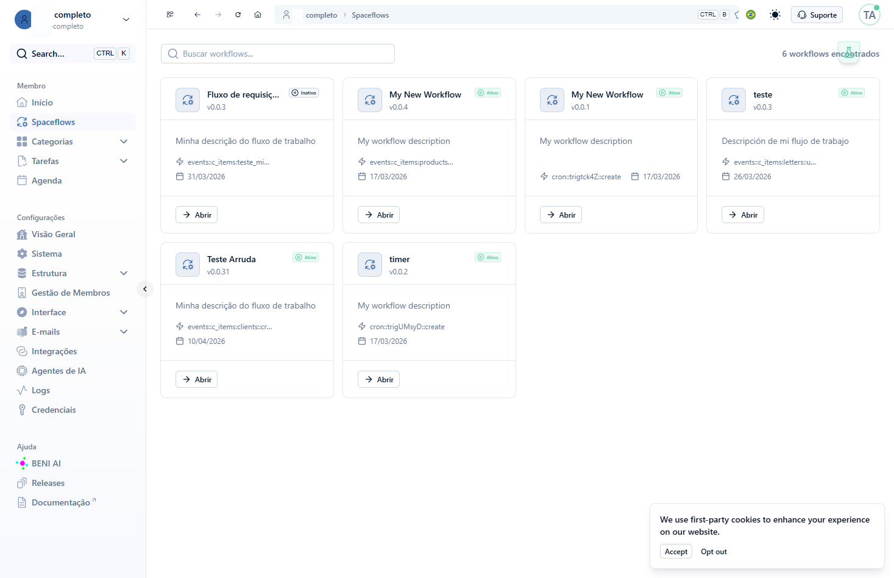Expand the Estrutura submenu
894x578 pixels.
pos(124,273)
